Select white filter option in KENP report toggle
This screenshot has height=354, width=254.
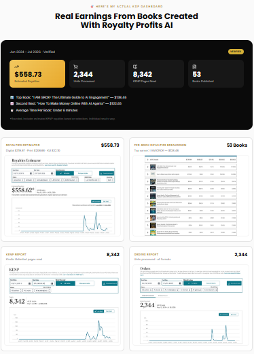coord(84,283)
